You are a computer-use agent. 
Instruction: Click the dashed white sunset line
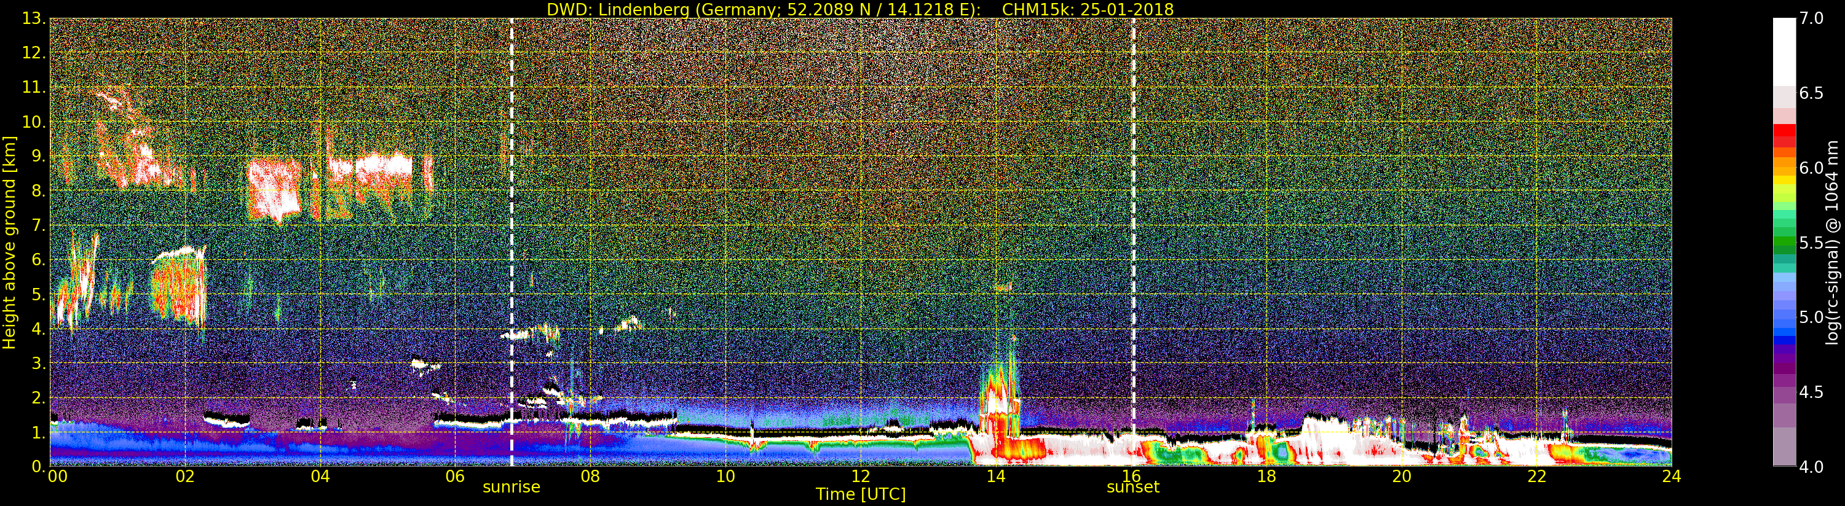tap(1133, 215)
